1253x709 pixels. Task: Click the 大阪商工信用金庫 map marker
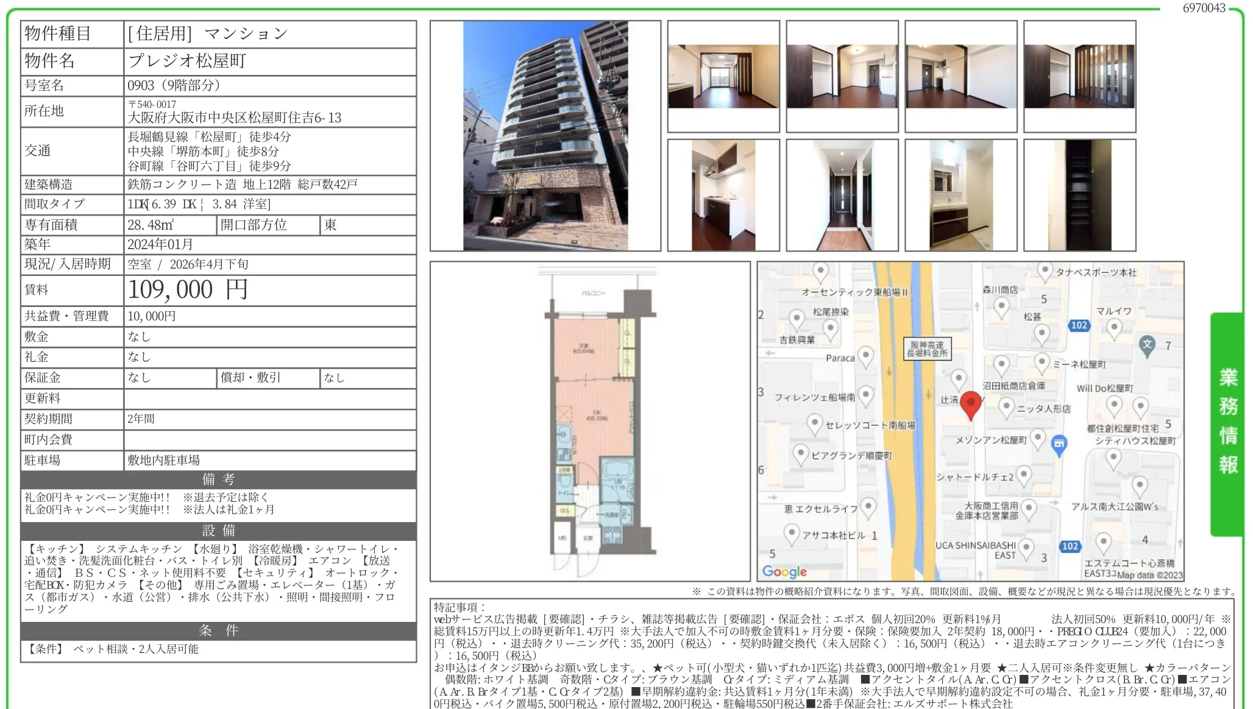1029,509
